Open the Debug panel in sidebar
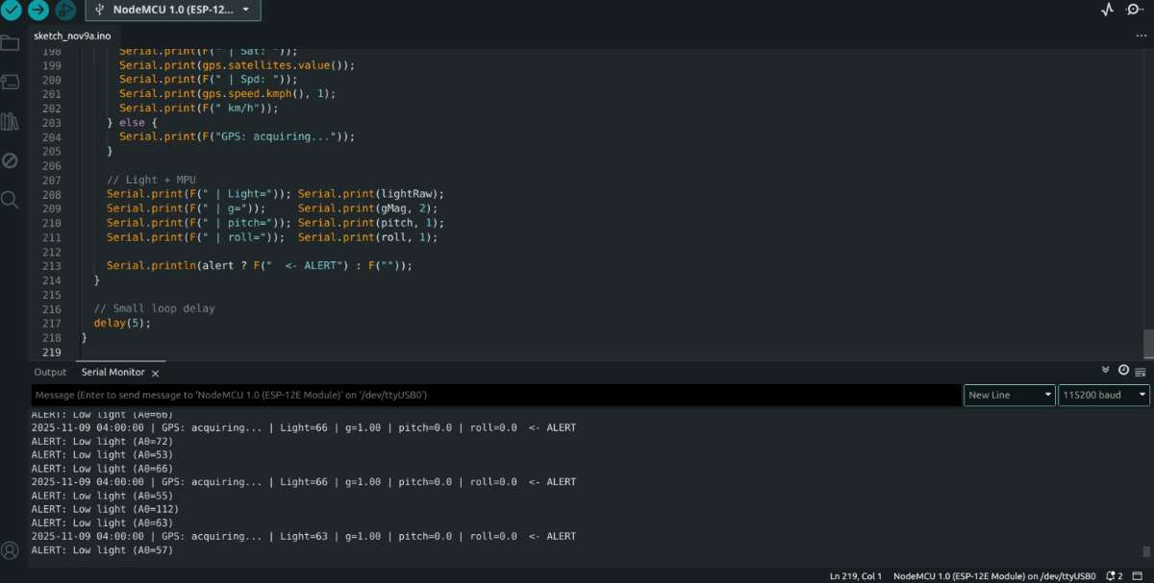Viewport: 1154px width, 583px height. [x=10, y=160]
